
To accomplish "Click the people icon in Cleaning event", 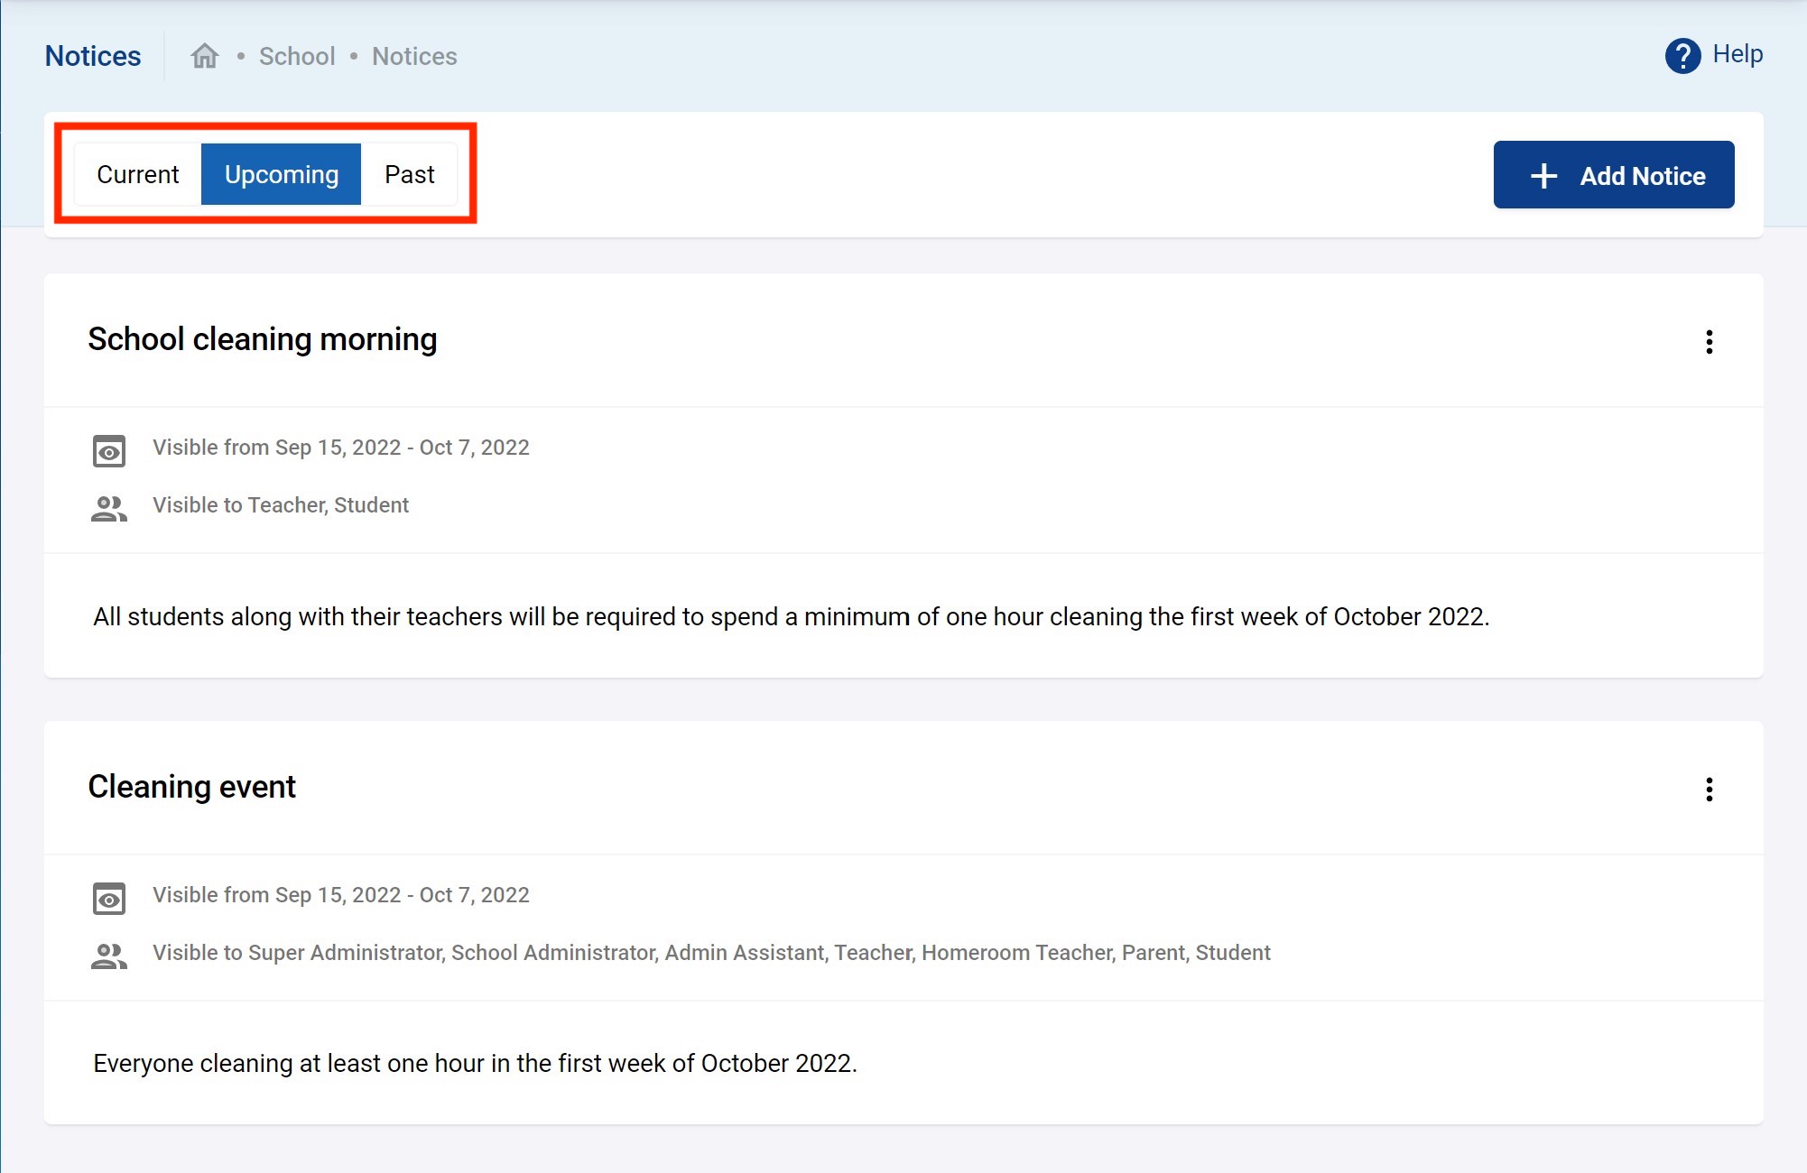I will click(x=109, y=956).
